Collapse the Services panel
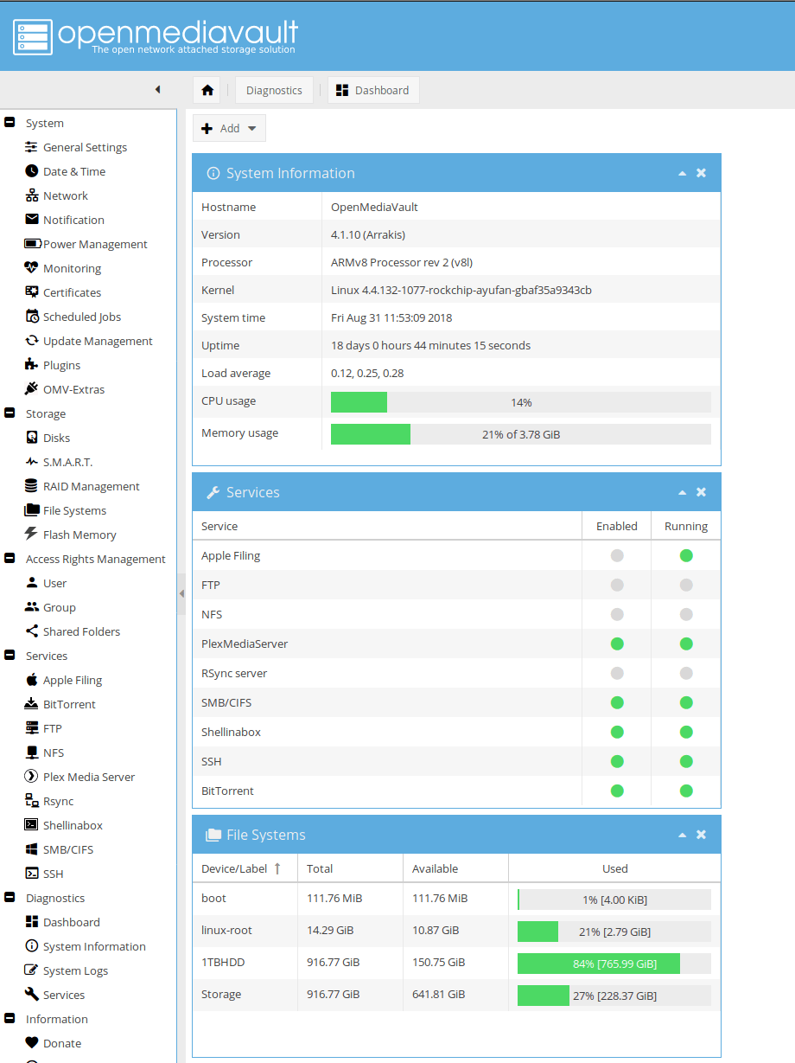Viewport: 795px width, 1063px height. pos(682,490)
